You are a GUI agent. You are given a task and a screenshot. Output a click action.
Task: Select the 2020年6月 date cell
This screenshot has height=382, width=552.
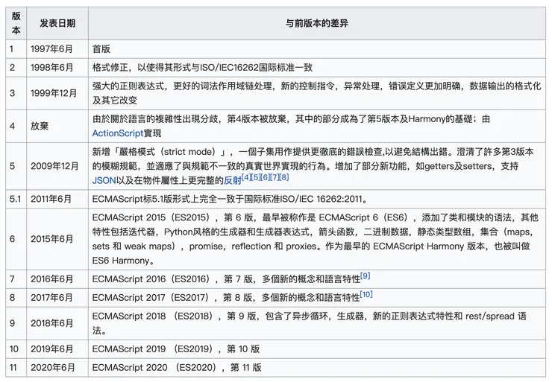tap(57, 368)
